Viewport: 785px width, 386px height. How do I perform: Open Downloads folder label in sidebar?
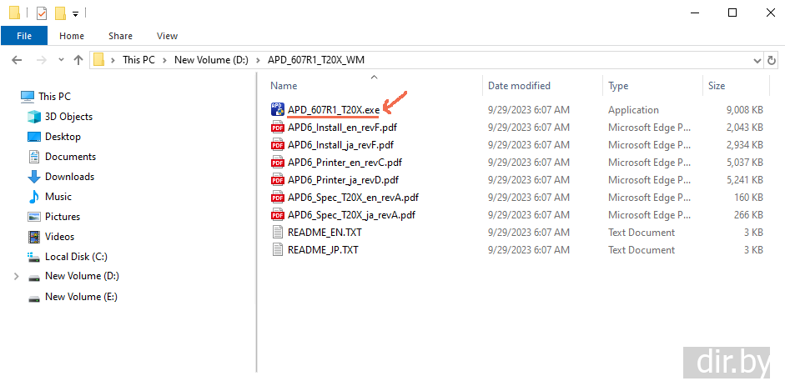[x=69, y=177]
